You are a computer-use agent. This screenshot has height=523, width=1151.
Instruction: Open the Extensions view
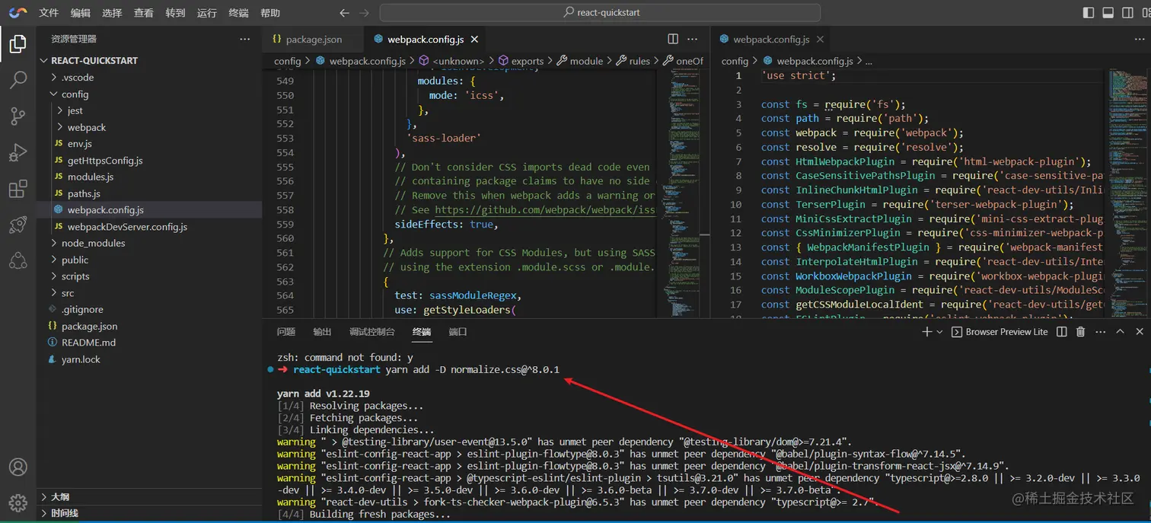[x=18, y=189]
